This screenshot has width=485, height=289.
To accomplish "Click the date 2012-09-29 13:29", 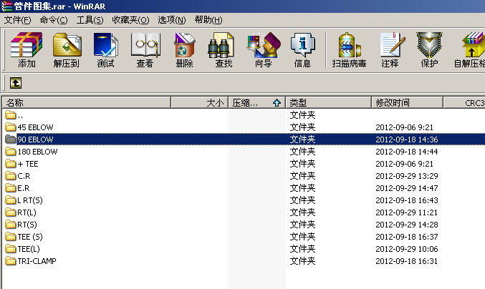I will click(x=407, y=176).
